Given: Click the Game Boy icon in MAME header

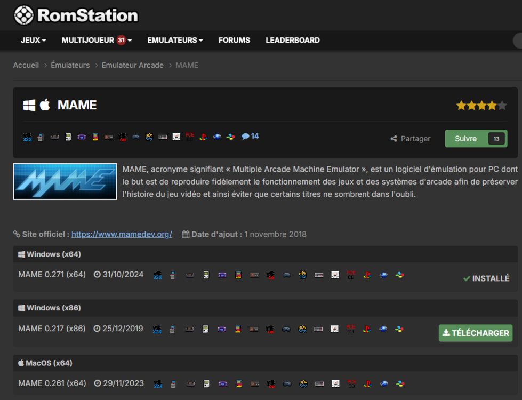Looking at the screenshot, I should [x=68, y=137].
